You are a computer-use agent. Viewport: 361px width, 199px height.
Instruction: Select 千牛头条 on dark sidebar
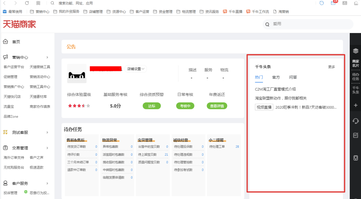pyautogui.click(x=356, y=90)
